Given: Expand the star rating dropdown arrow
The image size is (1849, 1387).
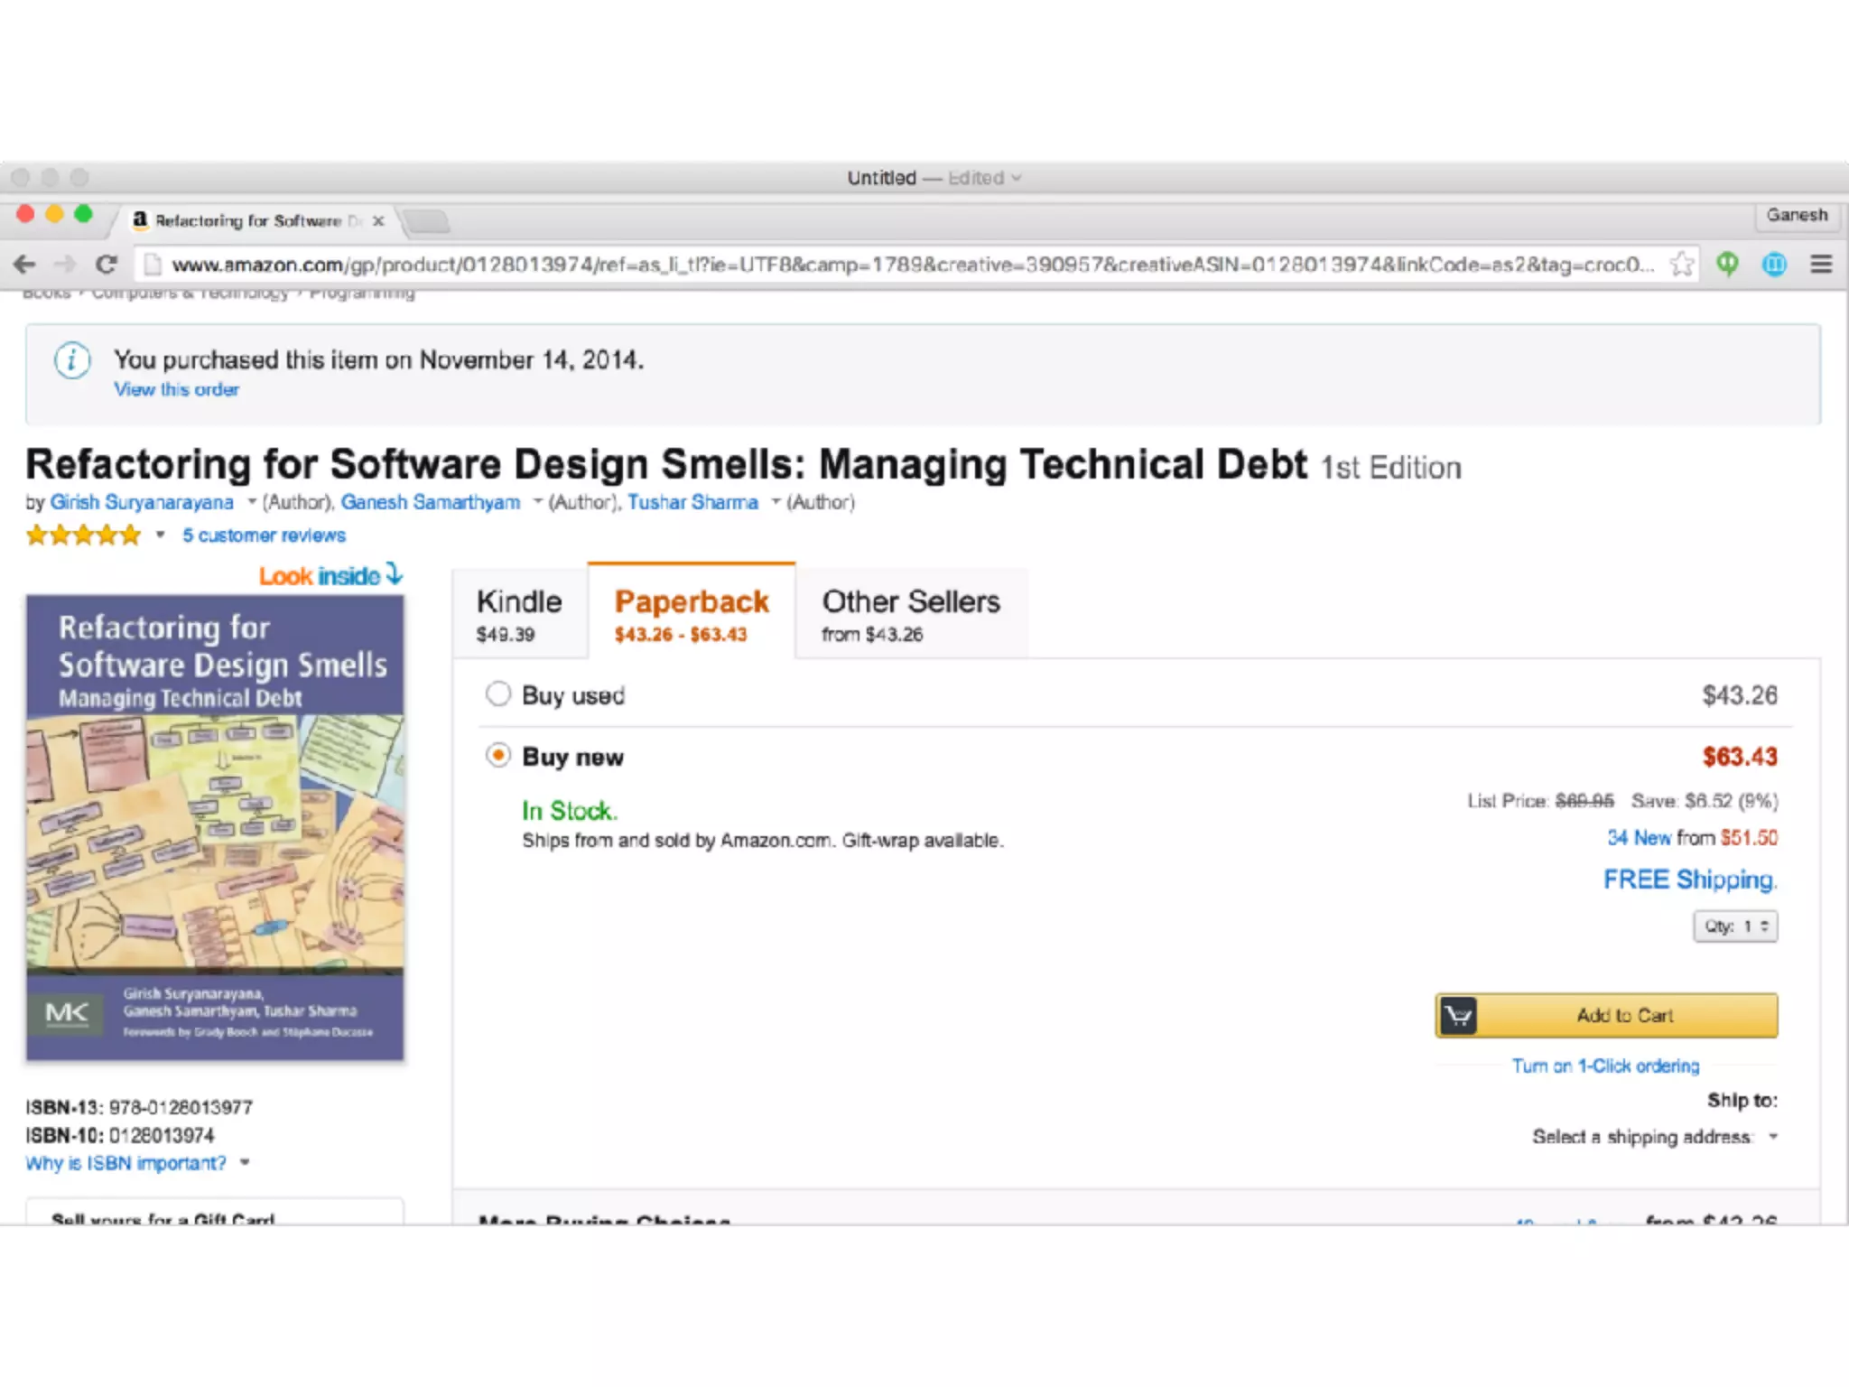Looking at the screenshot, I should [x=160, y=535].
